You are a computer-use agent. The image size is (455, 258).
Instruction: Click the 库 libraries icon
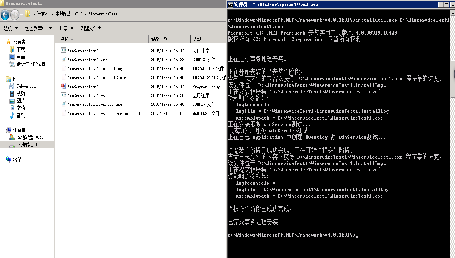point(9,79)
